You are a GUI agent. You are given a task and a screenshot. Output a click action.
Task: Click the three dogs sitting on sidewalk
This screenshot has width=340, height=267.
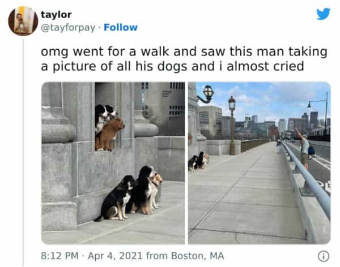tap(129, 193)
